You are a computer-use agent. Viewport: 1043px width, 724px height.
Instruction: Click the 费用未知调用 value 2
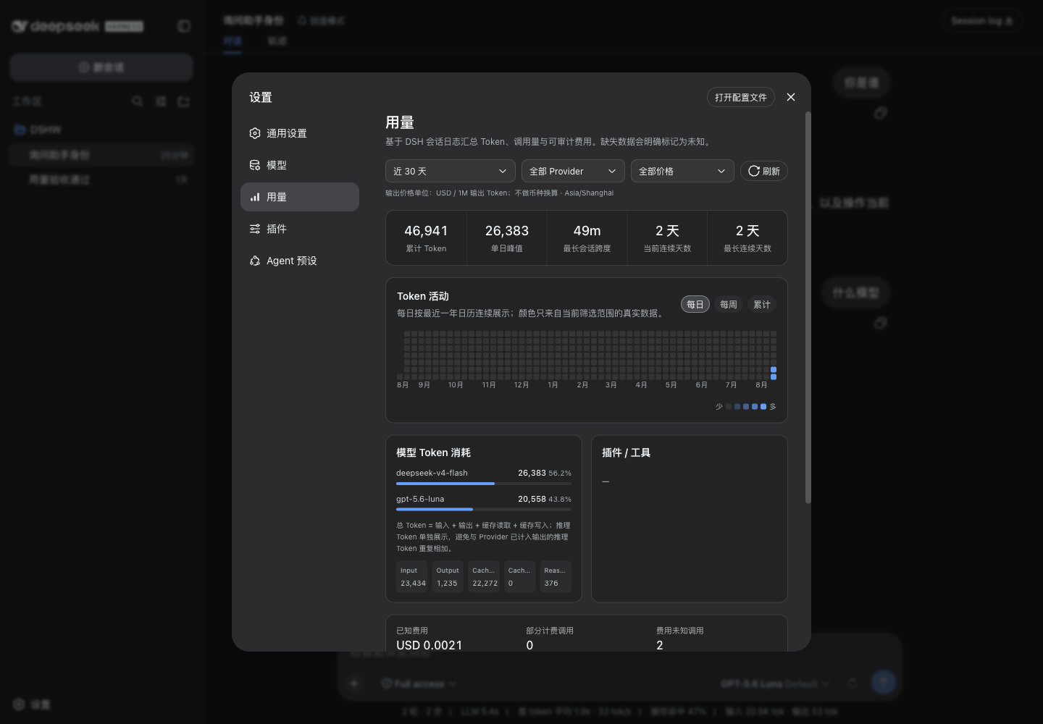point(660,645)
